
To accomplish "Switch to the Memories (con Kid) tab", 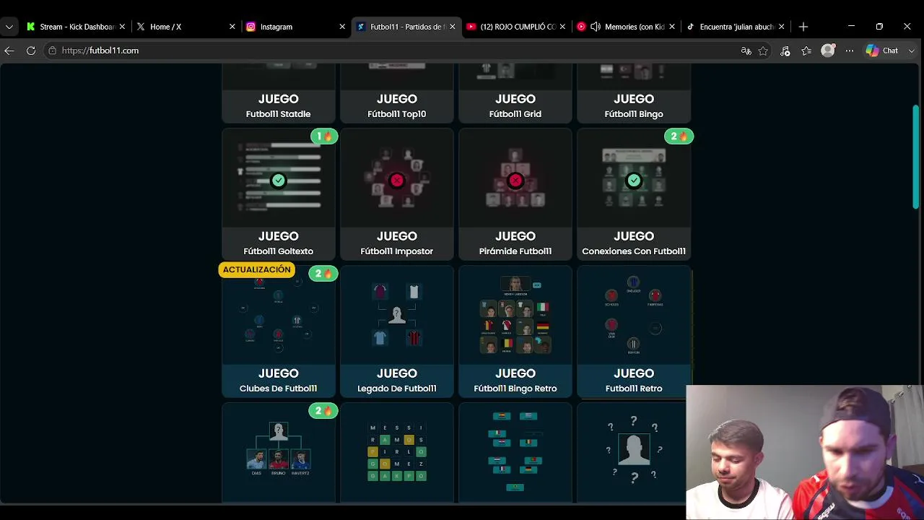I will point(626,27).
